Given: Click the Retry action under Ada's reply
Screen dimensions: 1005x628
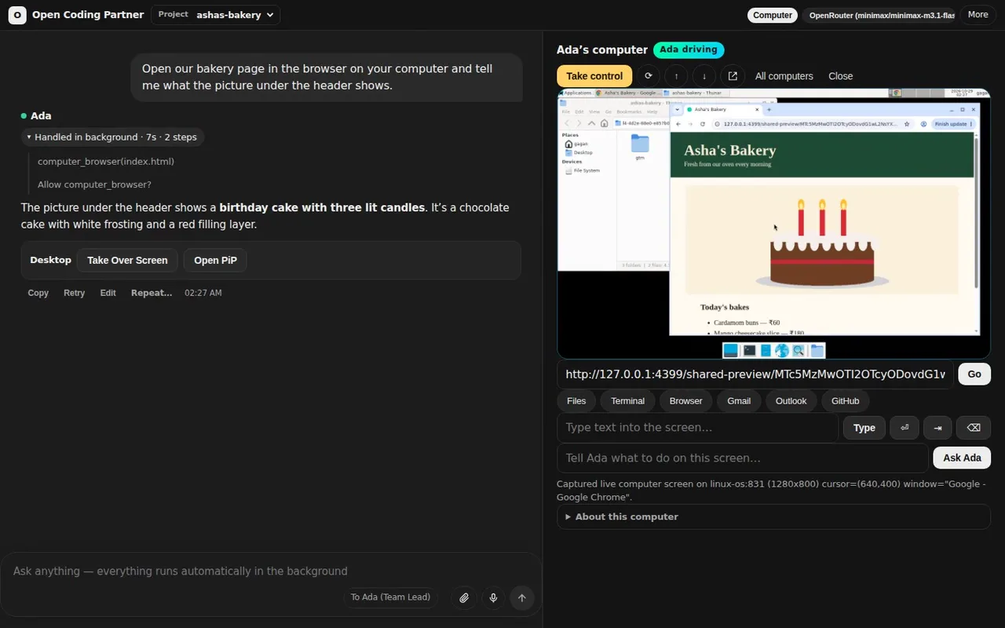Looking at the screenshot, I should (x=74, y=293).
